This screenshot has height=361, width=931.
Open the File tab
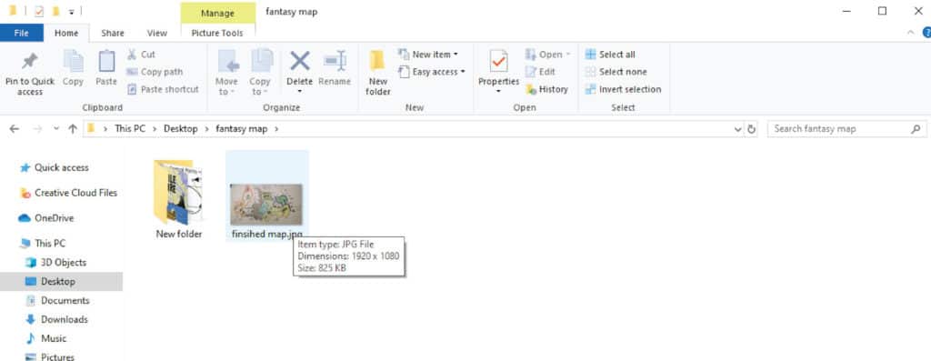click(x=22, y=34)
